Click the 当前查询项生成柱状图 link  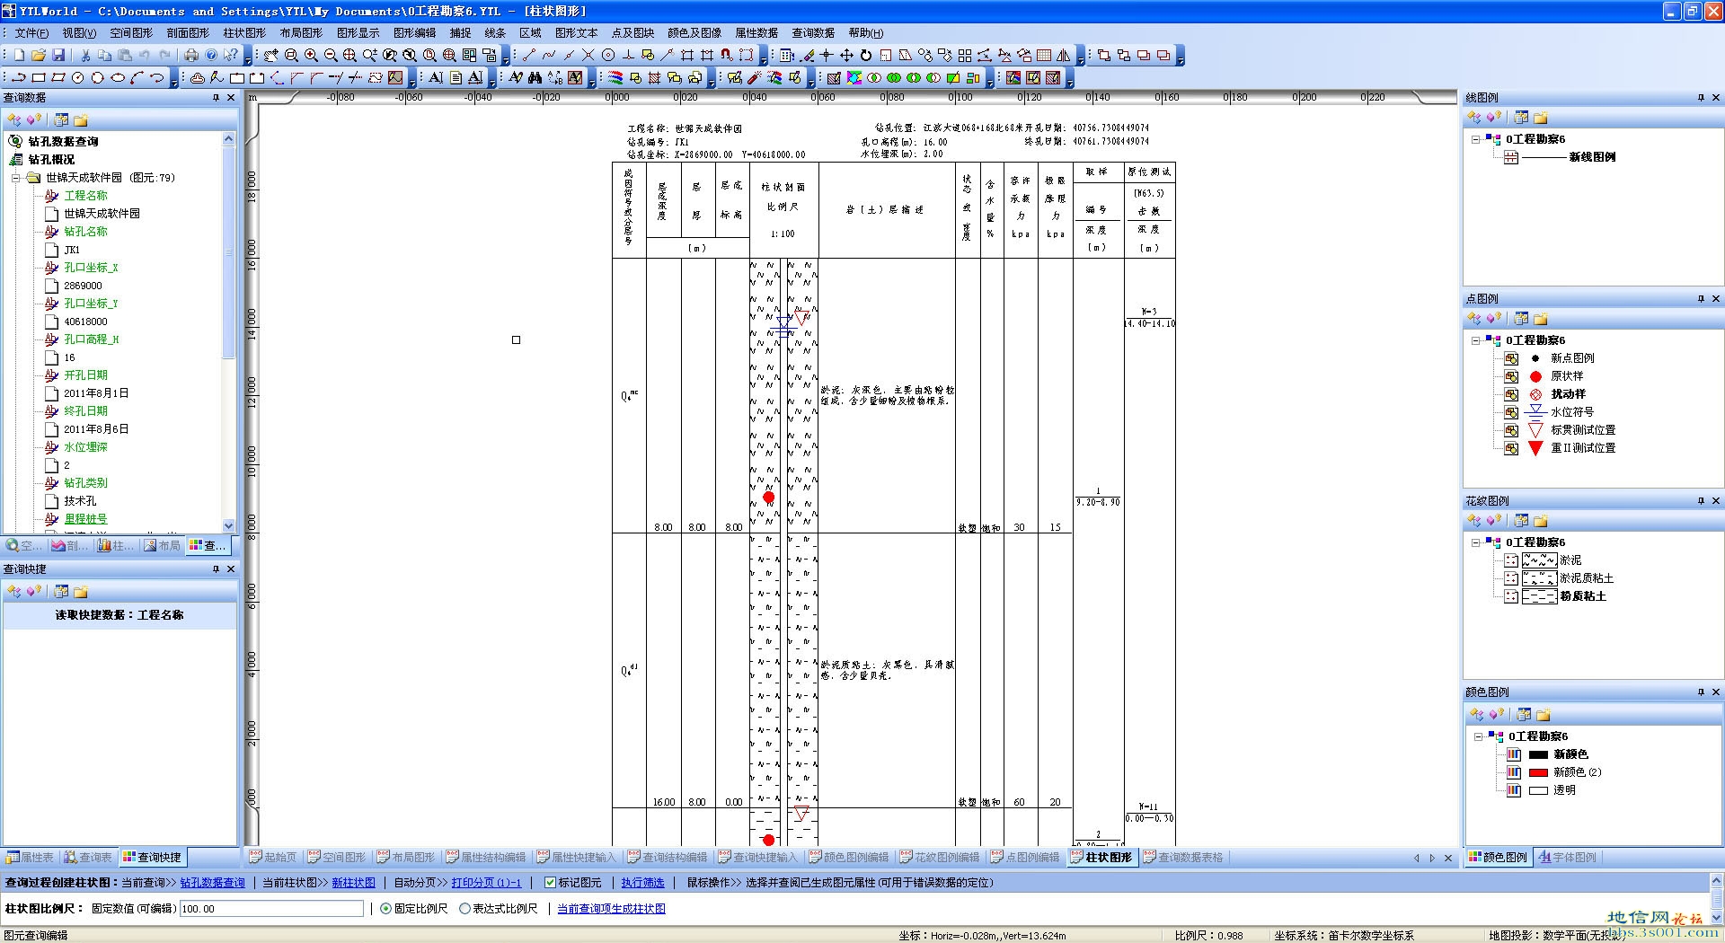(x=611, y=909)
